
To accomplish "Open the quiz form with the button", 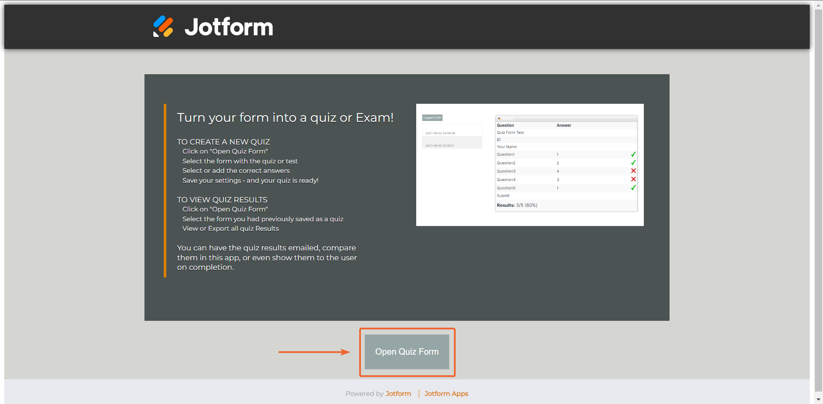I will pyautogui.click(x=407, y=352).
